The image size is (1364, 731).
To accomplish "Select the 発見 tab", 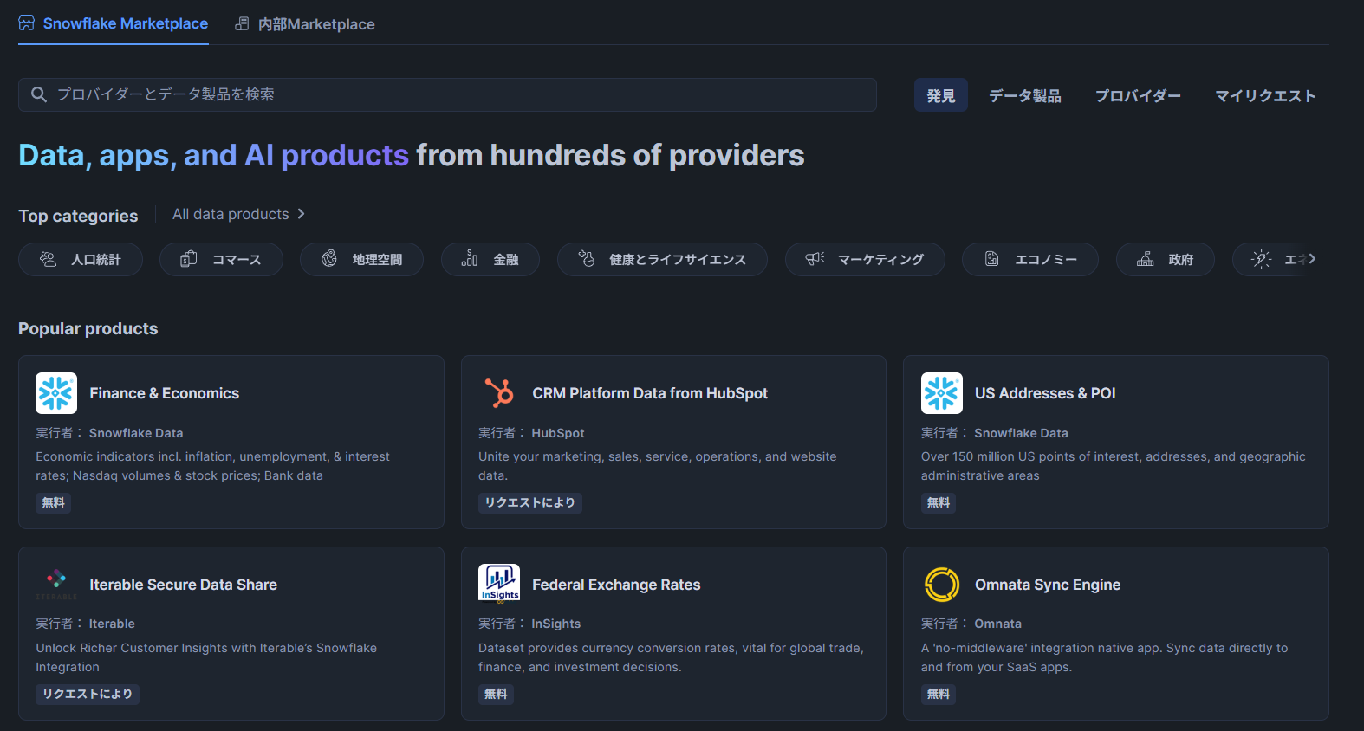I will click(x=941, y=95).
